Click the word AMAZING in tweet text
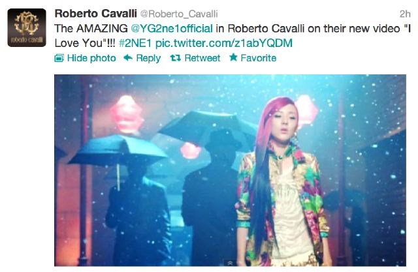Screen dimensions: 418x272 tap(102, 29)
